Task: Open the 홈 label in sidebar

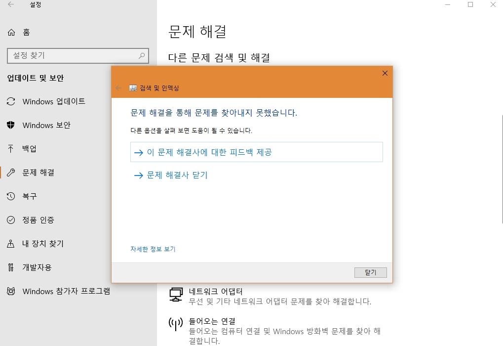Action: [26, 32]
